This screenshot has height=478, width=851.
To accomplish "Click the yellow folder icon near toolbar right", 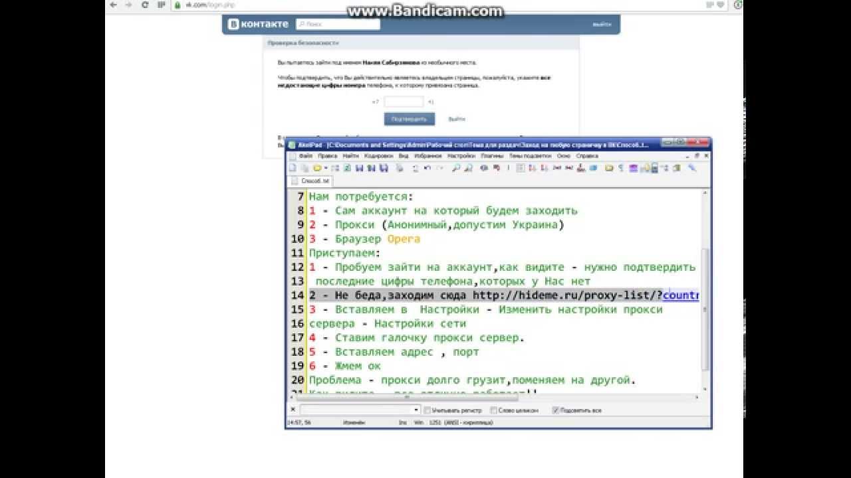I will (x=608, y=169).
